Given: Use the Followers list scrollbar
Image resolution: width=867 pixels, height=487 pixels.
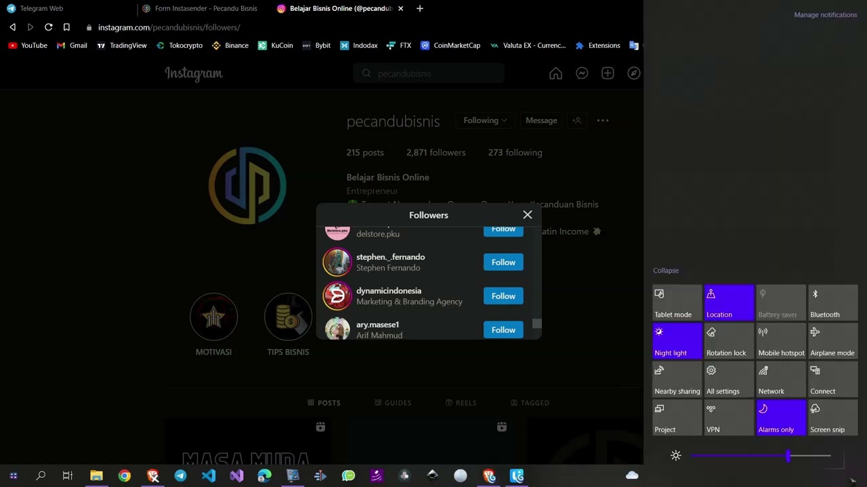Looking at the screenshot, I should (x=537, y=324).
